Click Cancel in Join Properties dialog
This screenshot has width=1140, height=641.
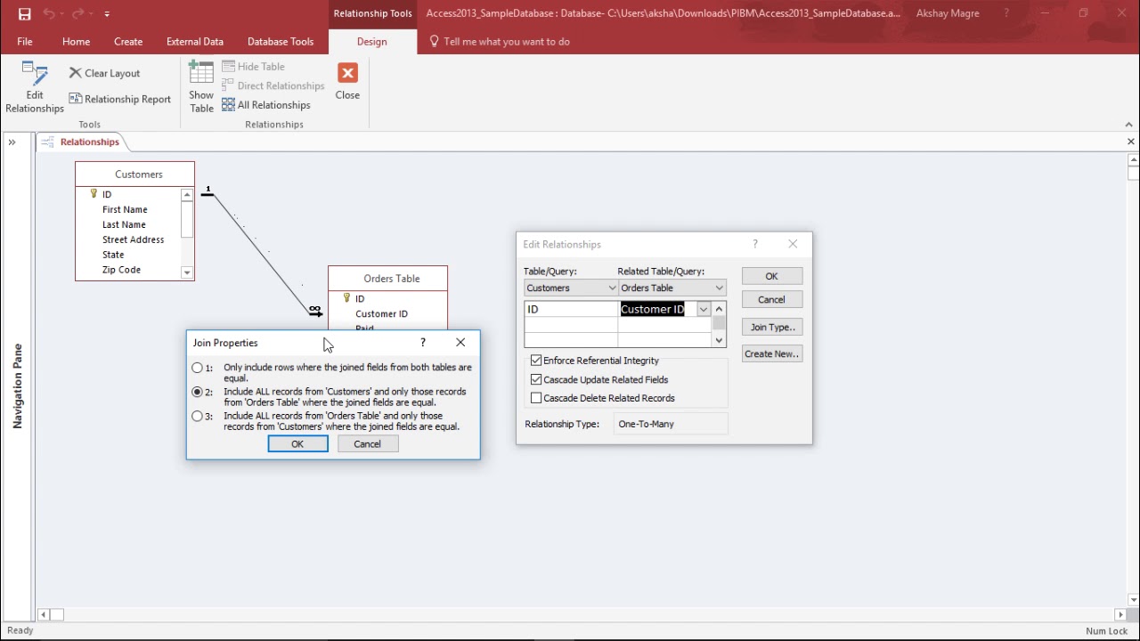click(368, 444)
